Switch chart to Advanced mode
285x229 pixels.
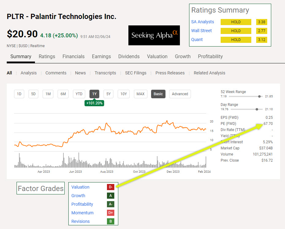180,94
